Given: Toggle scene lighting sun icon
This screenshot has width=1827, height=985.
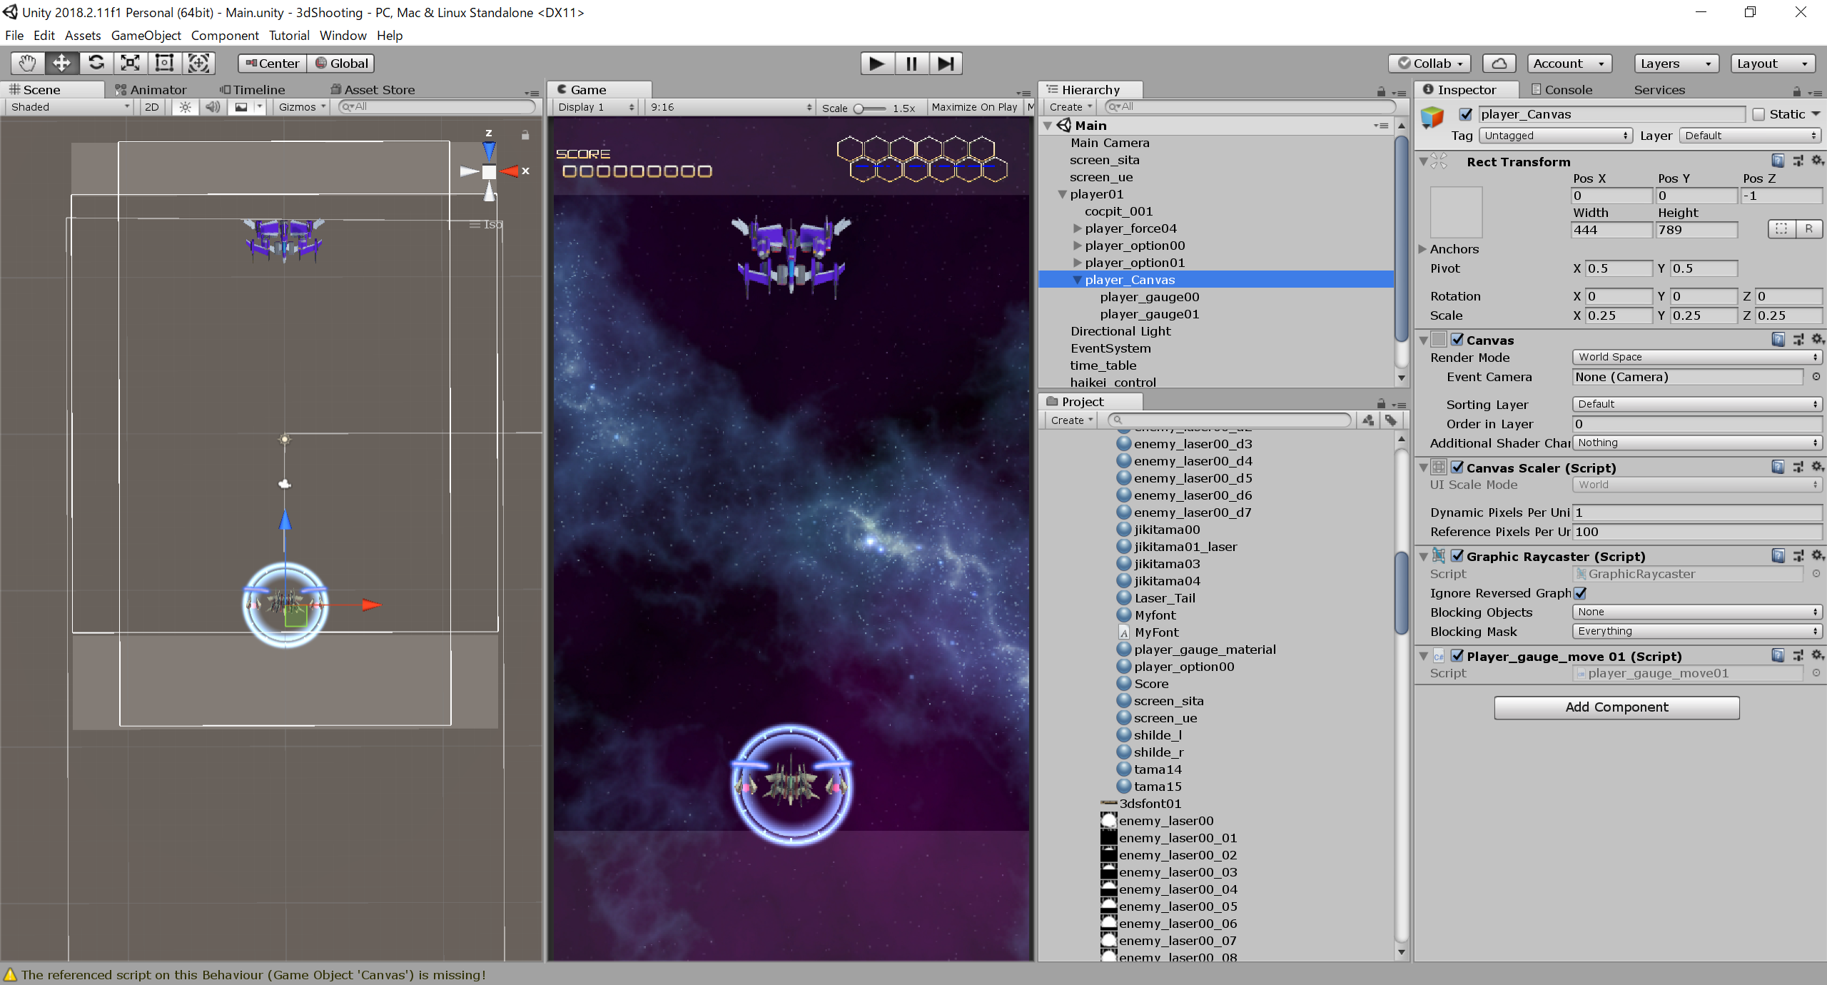Looking at the screenshot, I should click(x=185, y=107).
